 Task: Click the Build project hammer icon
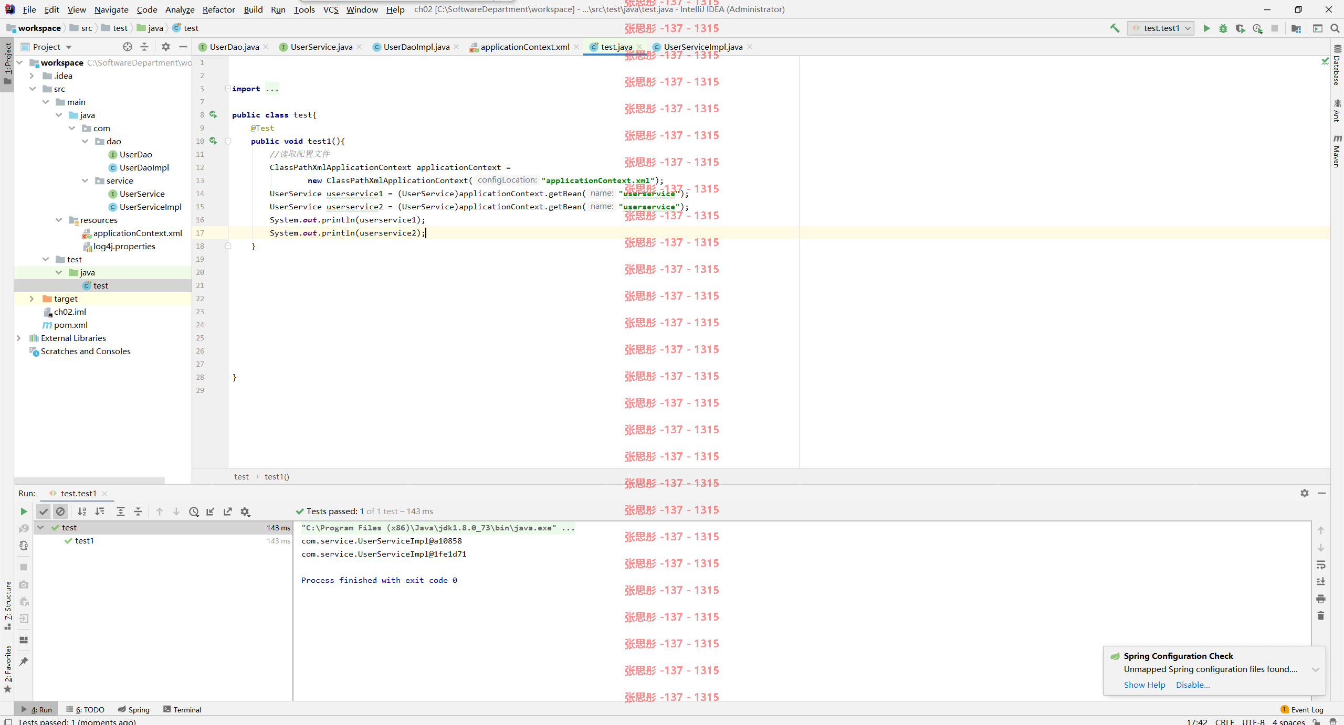pyautogui.click(x=1114, y=28)
